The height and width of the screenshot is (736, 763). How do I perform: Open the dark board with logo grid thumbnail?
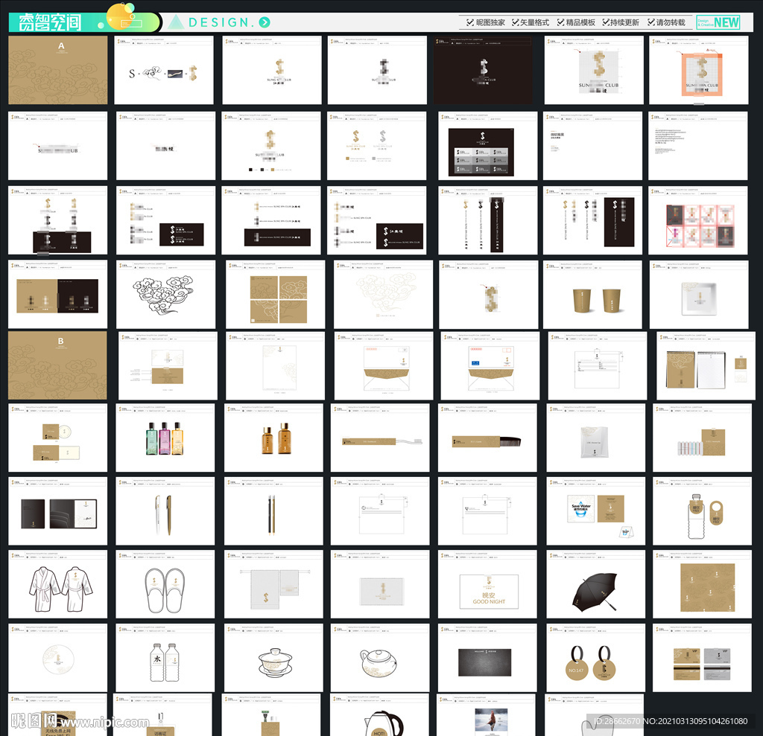point(487,146)
